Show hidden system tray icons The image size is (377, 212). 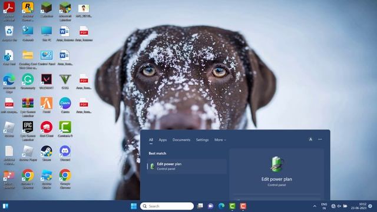coord(315,206)
